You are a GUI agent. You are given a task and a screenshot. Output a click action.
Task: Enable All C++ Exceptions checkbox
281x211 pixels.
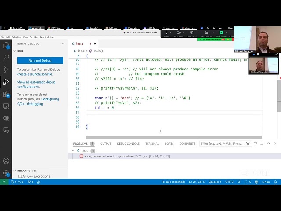click(20, 176)
